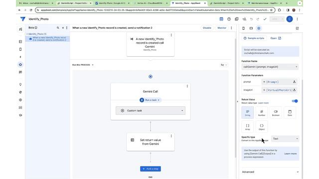Image resolution: width=319 pixels, height=179 pixels.
Task: Open the help question mark icon
Action: (229, 19)
